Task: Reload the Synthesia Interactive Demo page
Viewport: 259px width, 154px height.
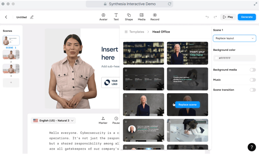Action: click(169, 4)
